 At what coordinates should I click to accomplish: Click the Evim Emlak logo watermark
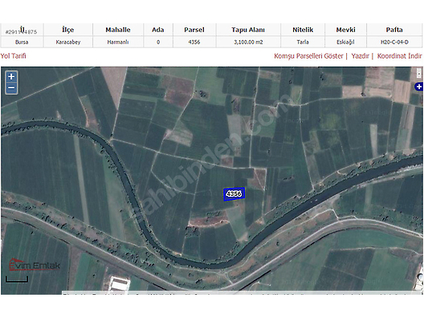[x=35, y=265]
